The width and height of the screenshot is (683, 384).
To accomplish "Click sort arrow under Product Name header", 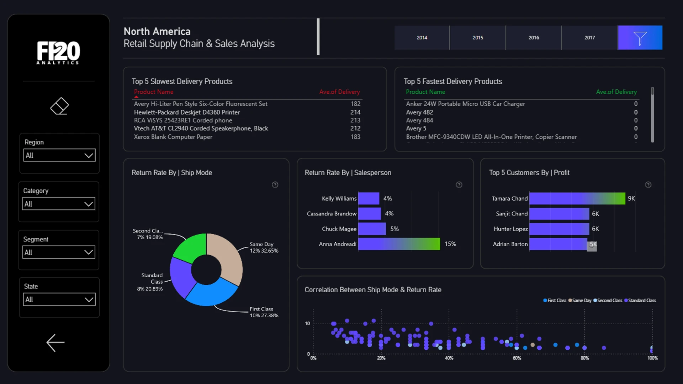I will pos(136,97).
